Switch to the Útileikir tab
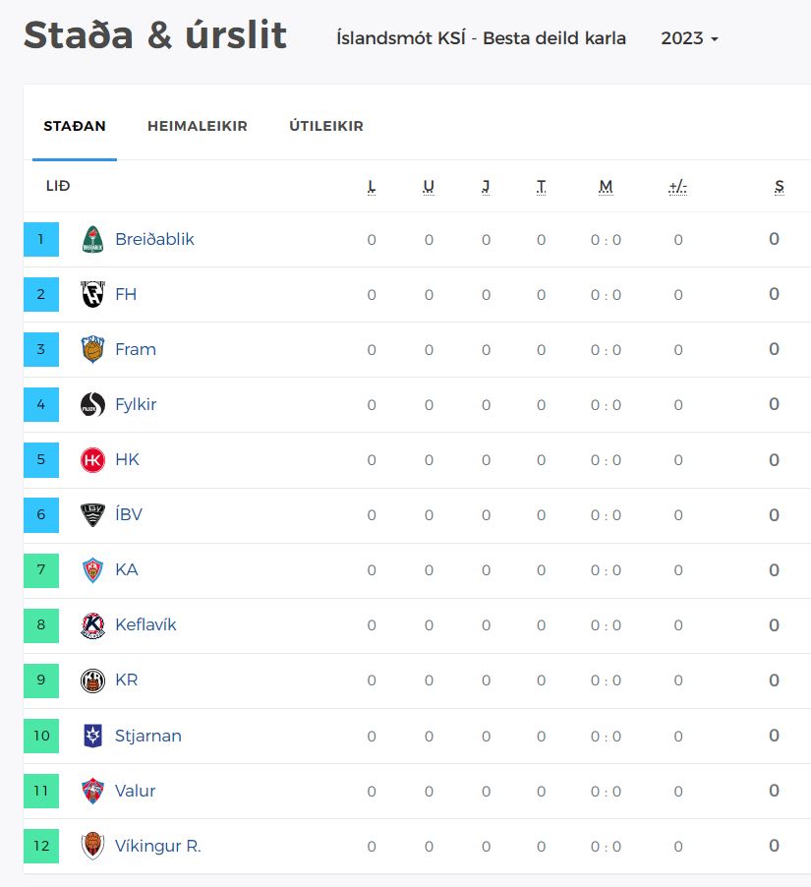 (326, 126)
